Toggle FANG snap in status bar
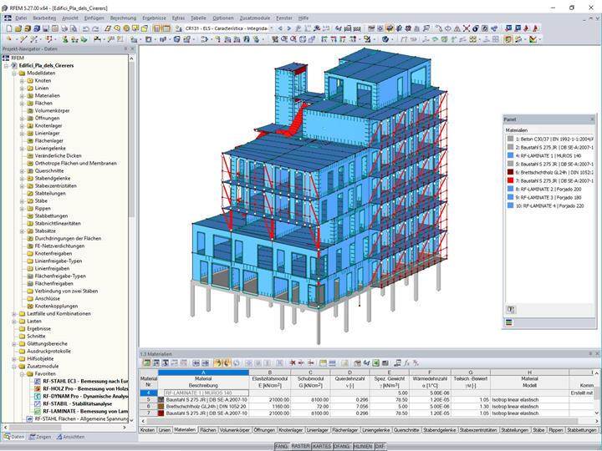This screenshot has width=602, height=451. [x=282, y=446]
